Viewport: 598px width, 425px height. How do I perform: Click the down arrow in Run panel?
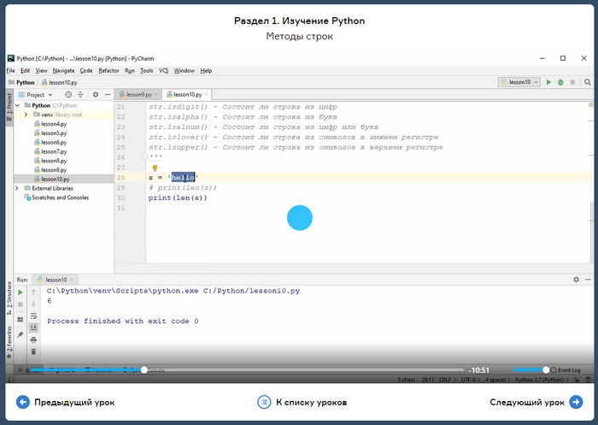coord(33,304)
